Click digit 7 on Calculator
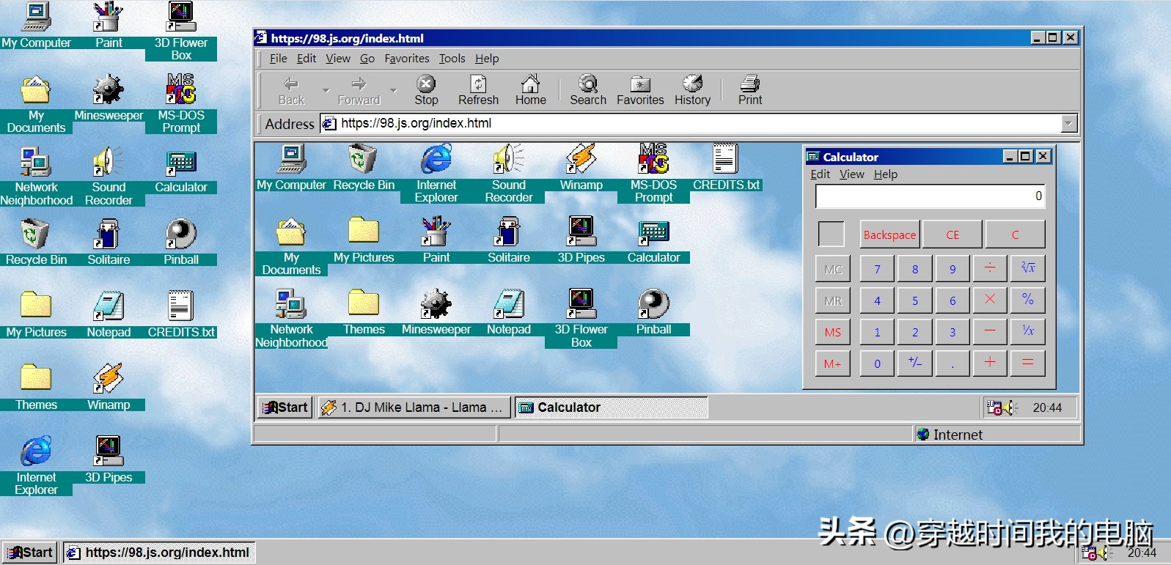This screenshot has width=1171, height=565. 877,269
